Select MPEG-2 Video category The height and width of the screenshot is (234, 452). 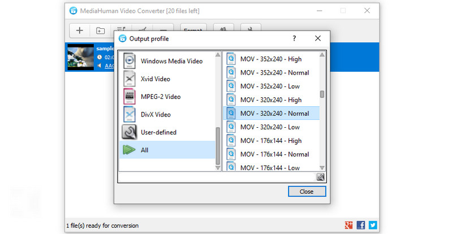point(167,97)
